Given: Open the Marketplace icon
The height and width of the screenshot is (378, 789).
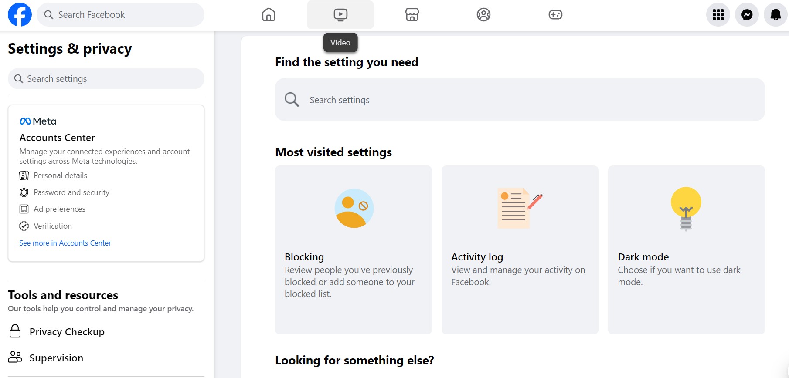Looking at the screenshot, I should [x=412, y=15].
